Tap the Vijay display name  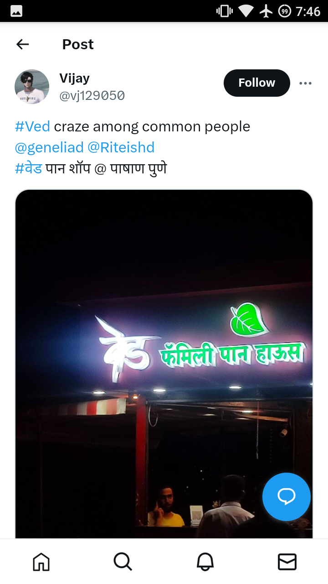tap(74, 78)
